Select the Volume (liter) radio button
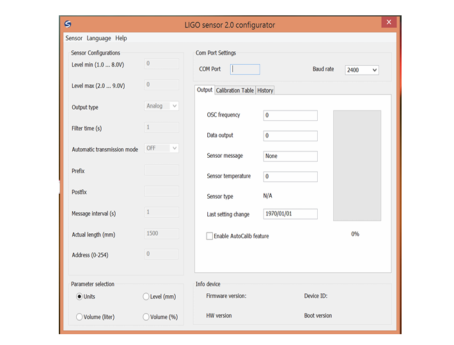Viewport: 454px width, 345px height. pos(79,317)
